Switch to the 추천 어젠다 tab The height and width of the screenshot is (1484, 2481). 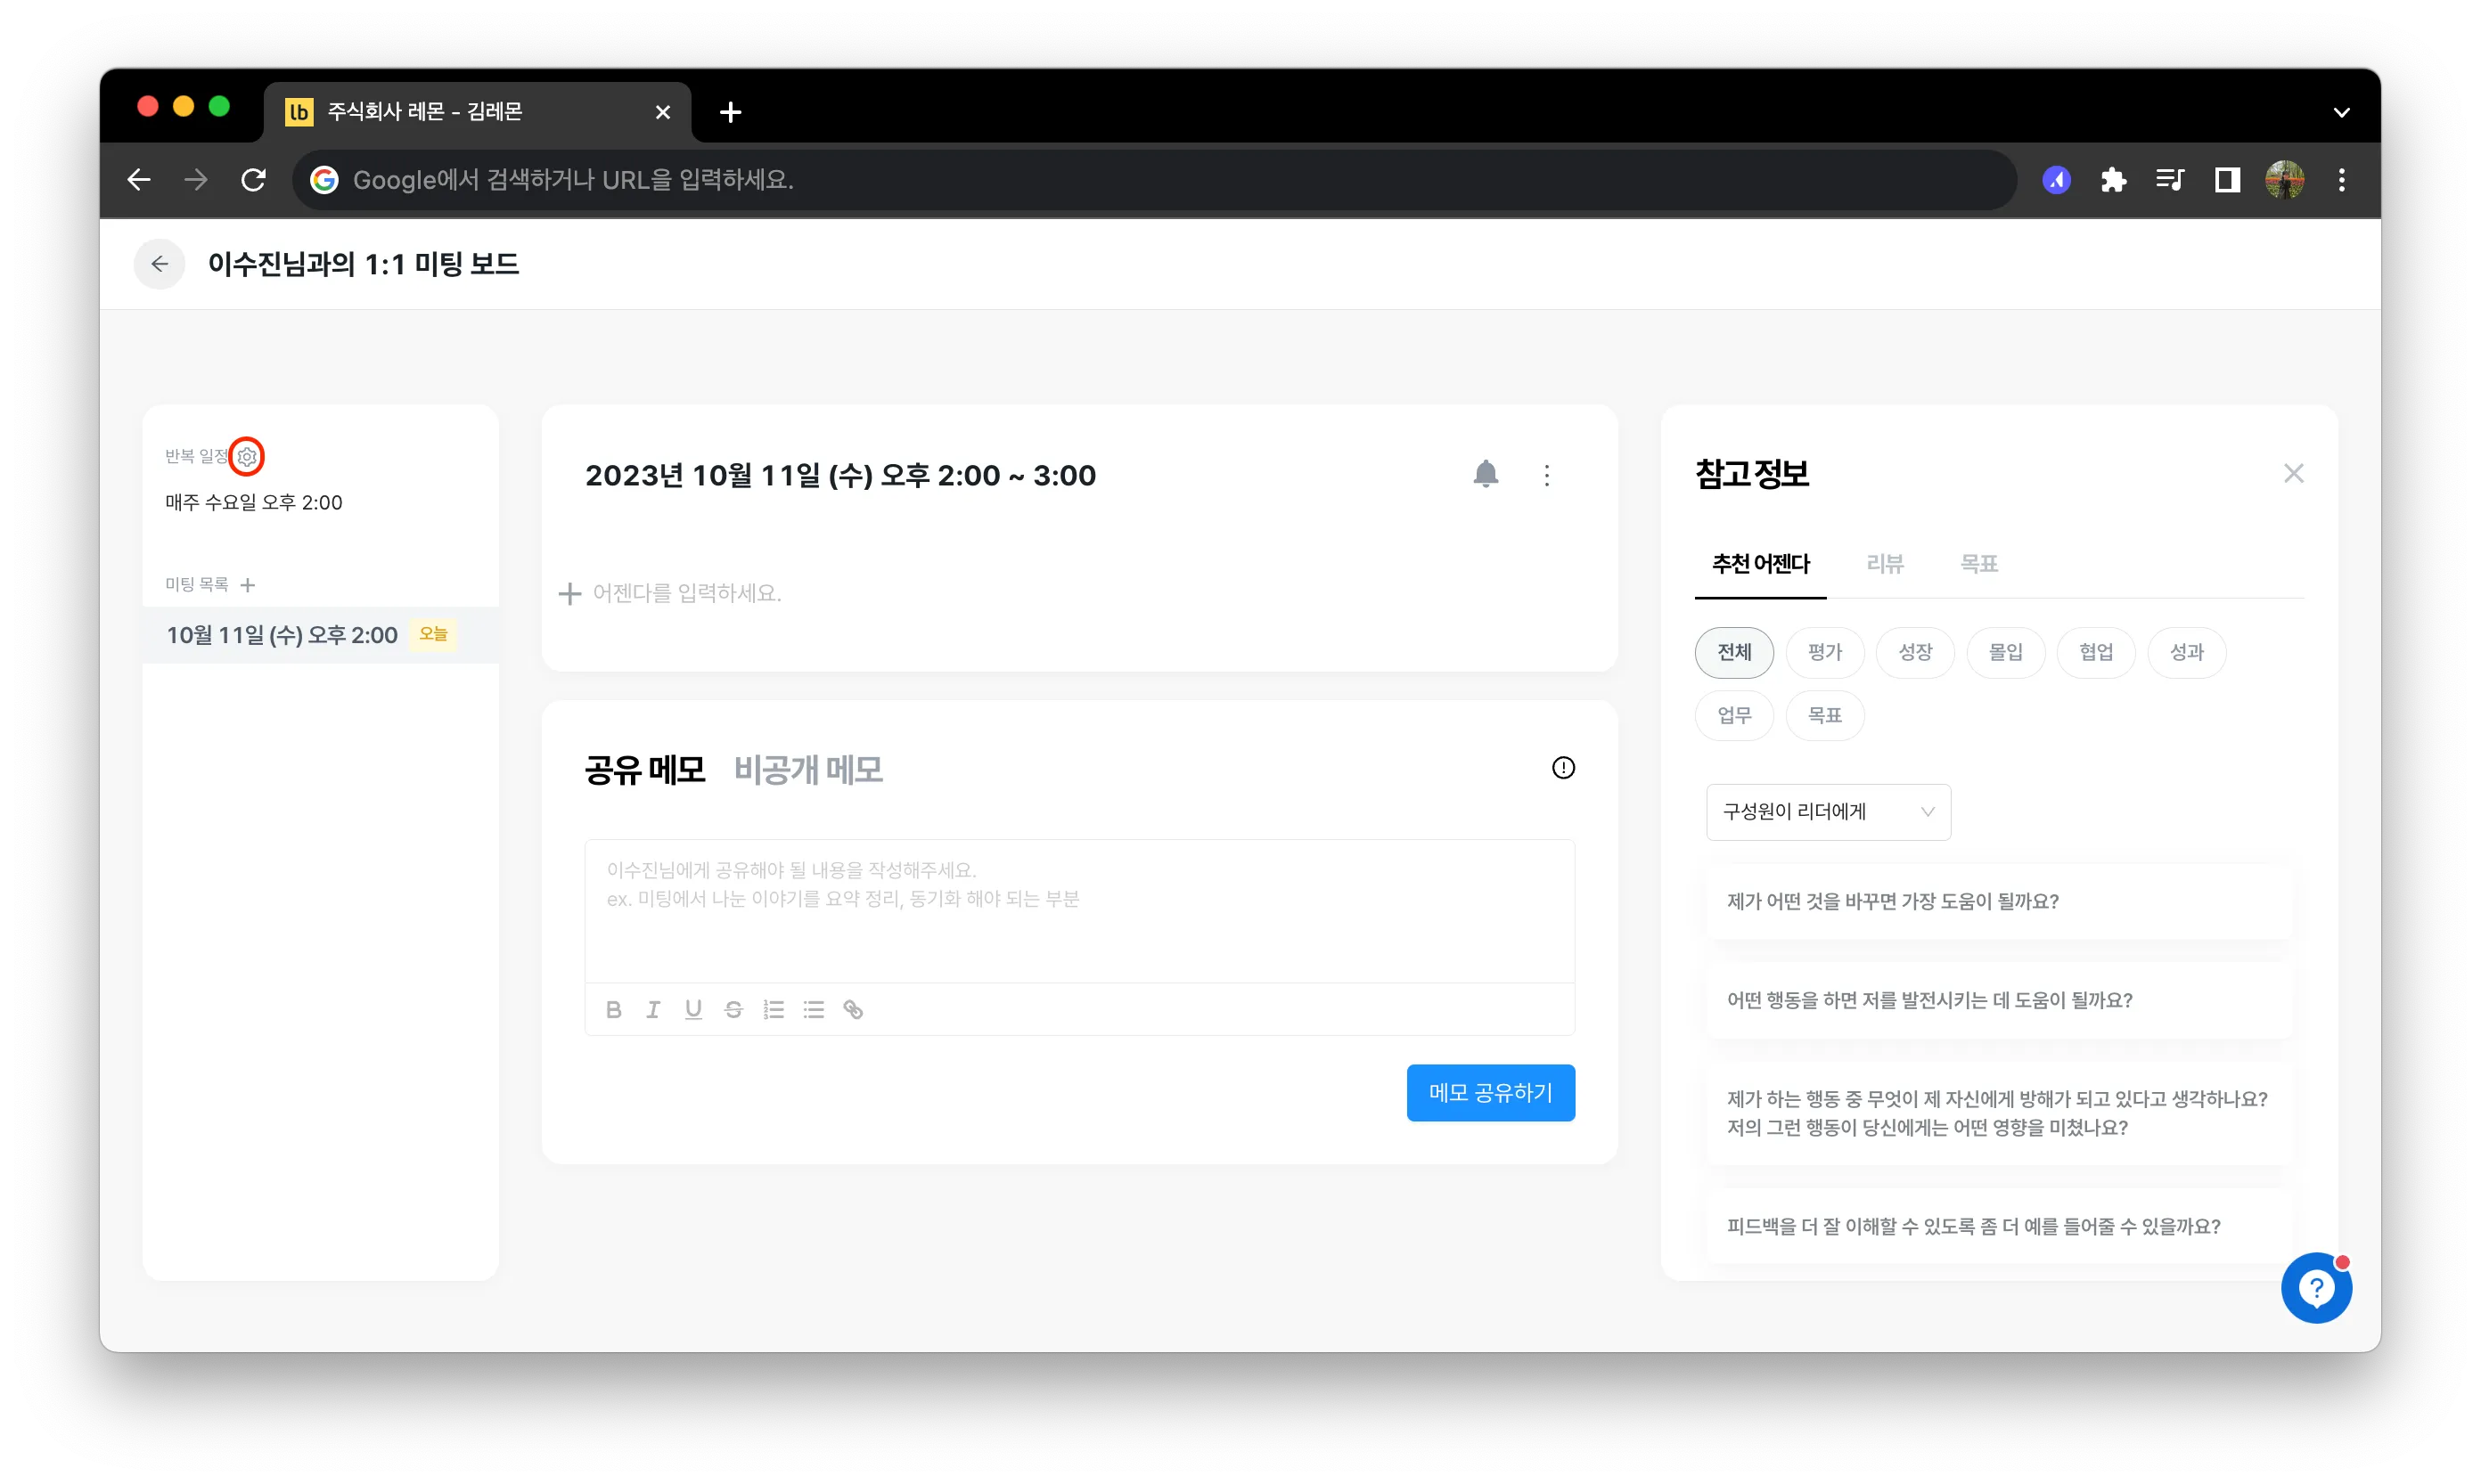pyautogui.click(x=1761, y=564)
